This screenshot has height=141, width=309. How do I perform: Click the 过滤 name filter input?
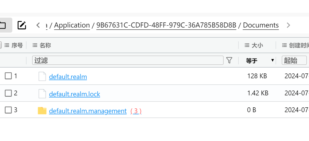pyautogui.click(x=128, y=60)
